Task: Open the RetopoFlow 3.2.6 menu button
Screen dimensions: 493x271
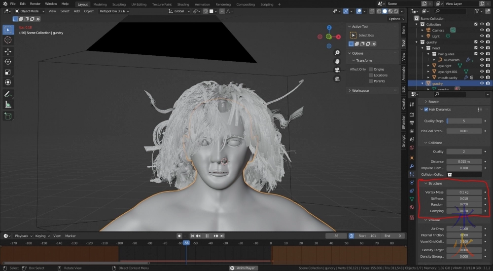Action: 113,11
